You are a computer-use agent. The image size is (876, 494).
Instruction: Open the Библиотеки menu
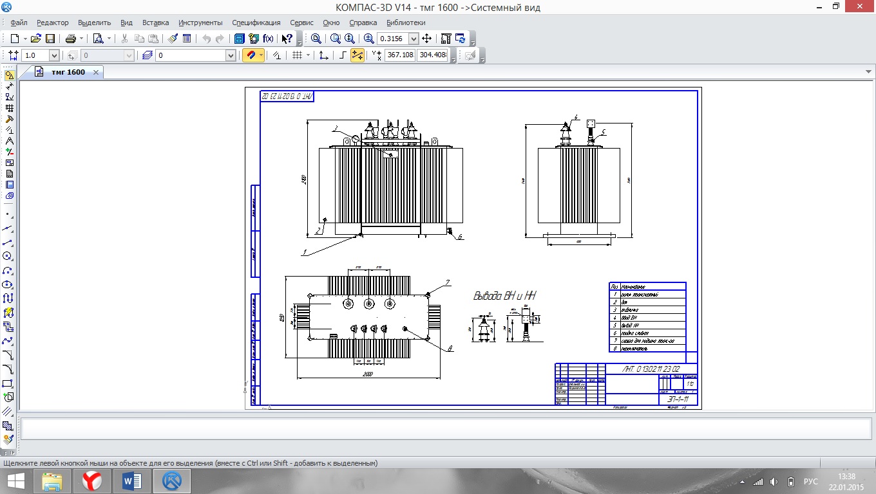(406, 23)
